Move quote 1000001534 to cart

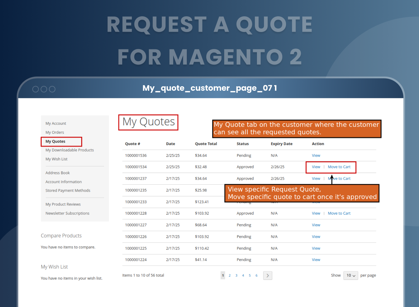pos(339,167)
